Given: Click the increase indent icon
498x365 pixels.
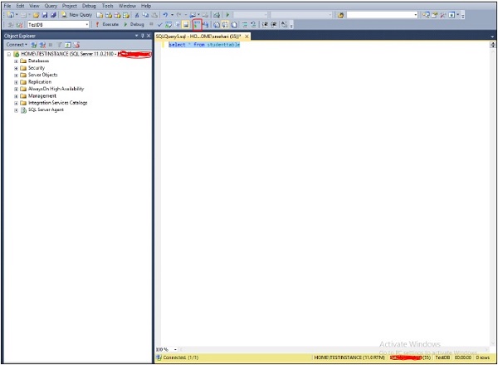Looking at the screenshot, I should (273, 25).
